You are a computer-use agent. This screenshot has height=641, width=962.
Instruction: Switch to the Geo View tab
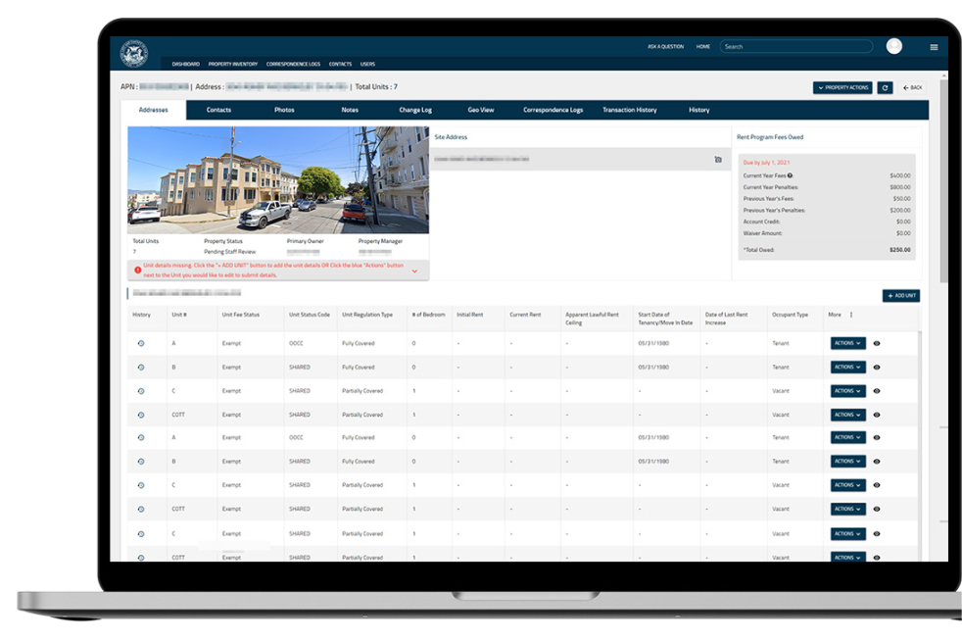pos(480,110)
